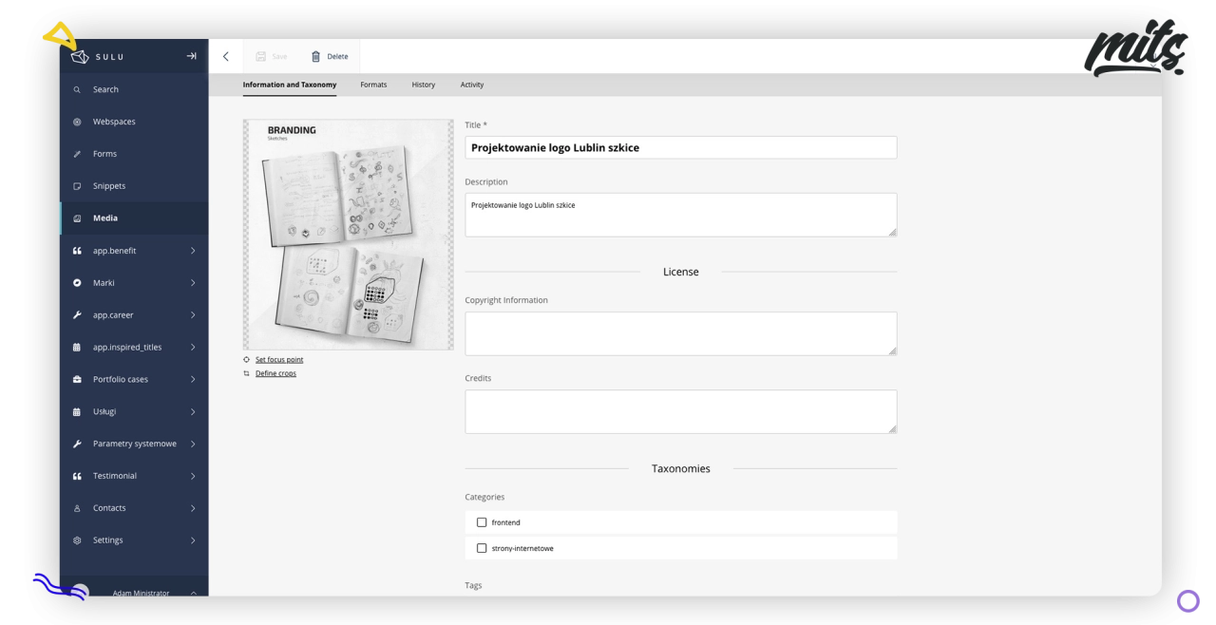Open the History tab

(x=424, y=85)
